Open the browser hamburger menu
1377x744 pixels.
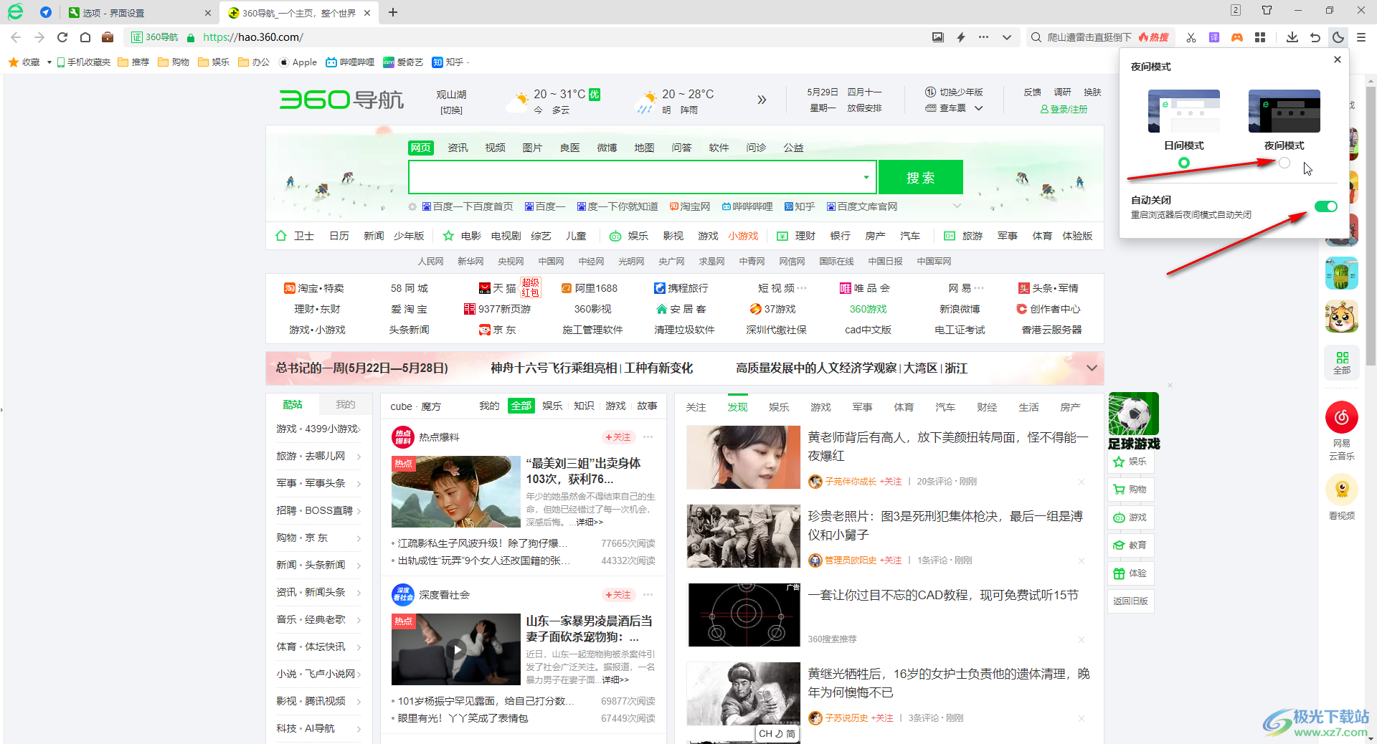[x=1361, y=37]
